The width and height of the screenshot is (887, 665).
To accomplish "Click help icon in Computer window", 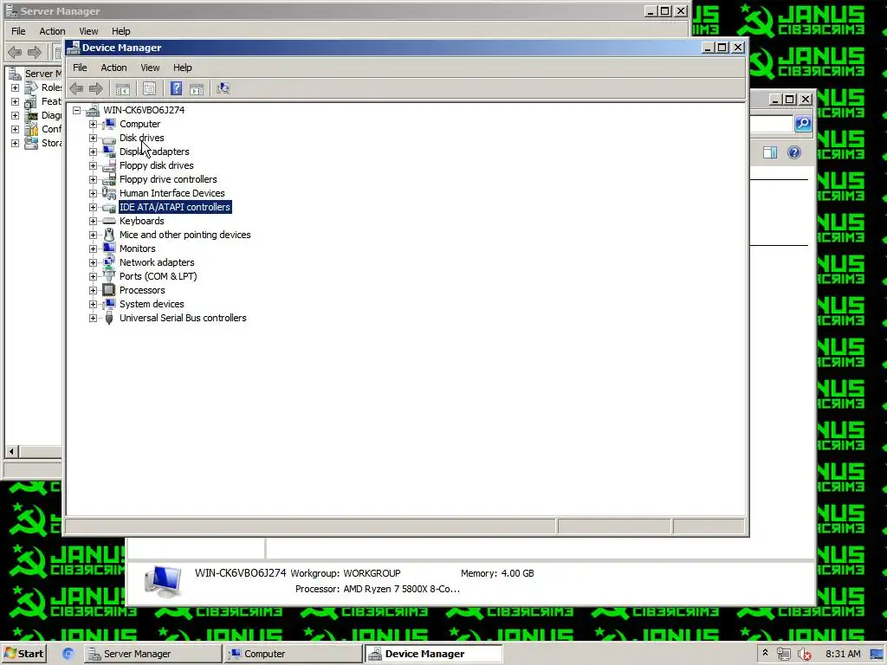I will pyautogui.click(x=794, y=152).
